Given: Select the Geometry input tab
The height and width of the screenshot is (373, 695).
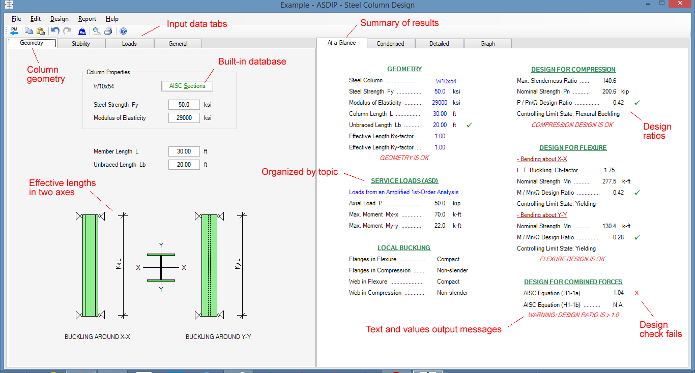Looking at the screenshot, I should (x=32, y=43).
